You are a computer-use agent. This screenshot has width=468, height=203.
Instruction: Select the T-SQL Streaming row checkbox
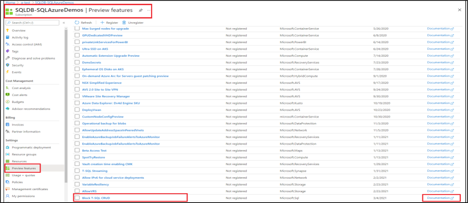click(77, 171)
